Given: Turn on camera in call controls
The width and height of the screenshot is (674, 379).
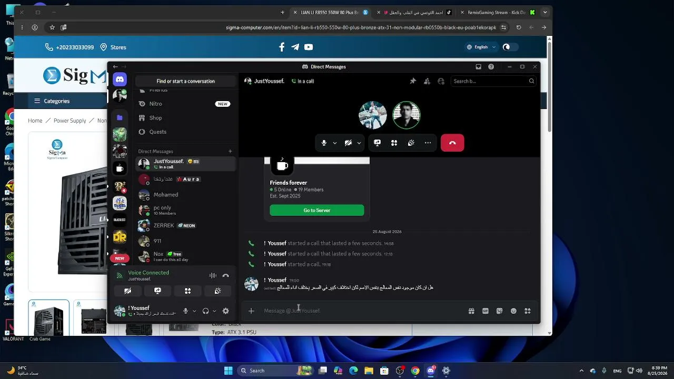Looking at the screenshot, I should pos(348,143).
